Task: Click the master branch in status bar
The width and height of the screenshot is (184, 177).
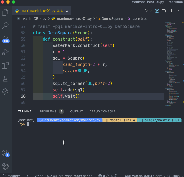Action: click(12, 175)
